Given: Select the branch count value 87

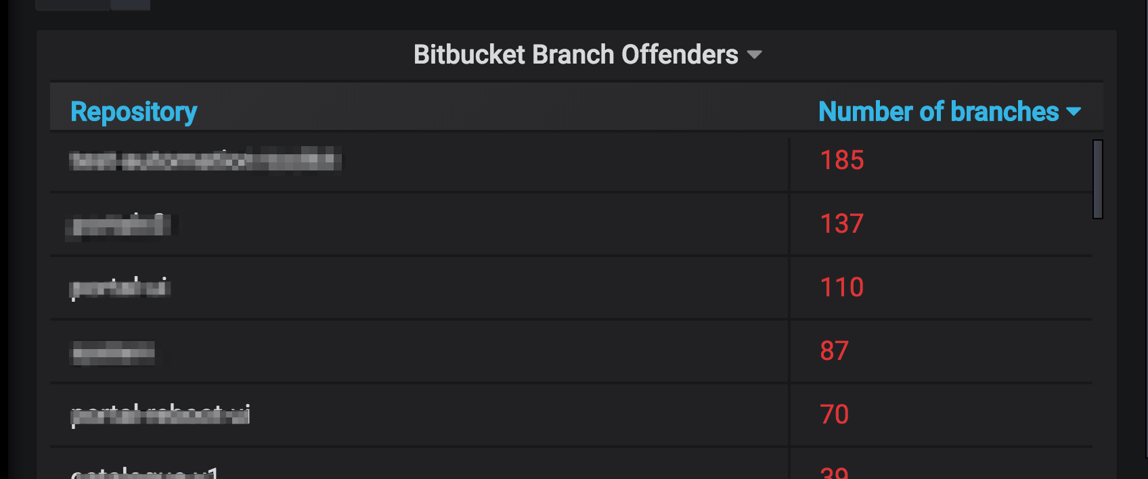Looking at the screenshot, I should point(834,351).
